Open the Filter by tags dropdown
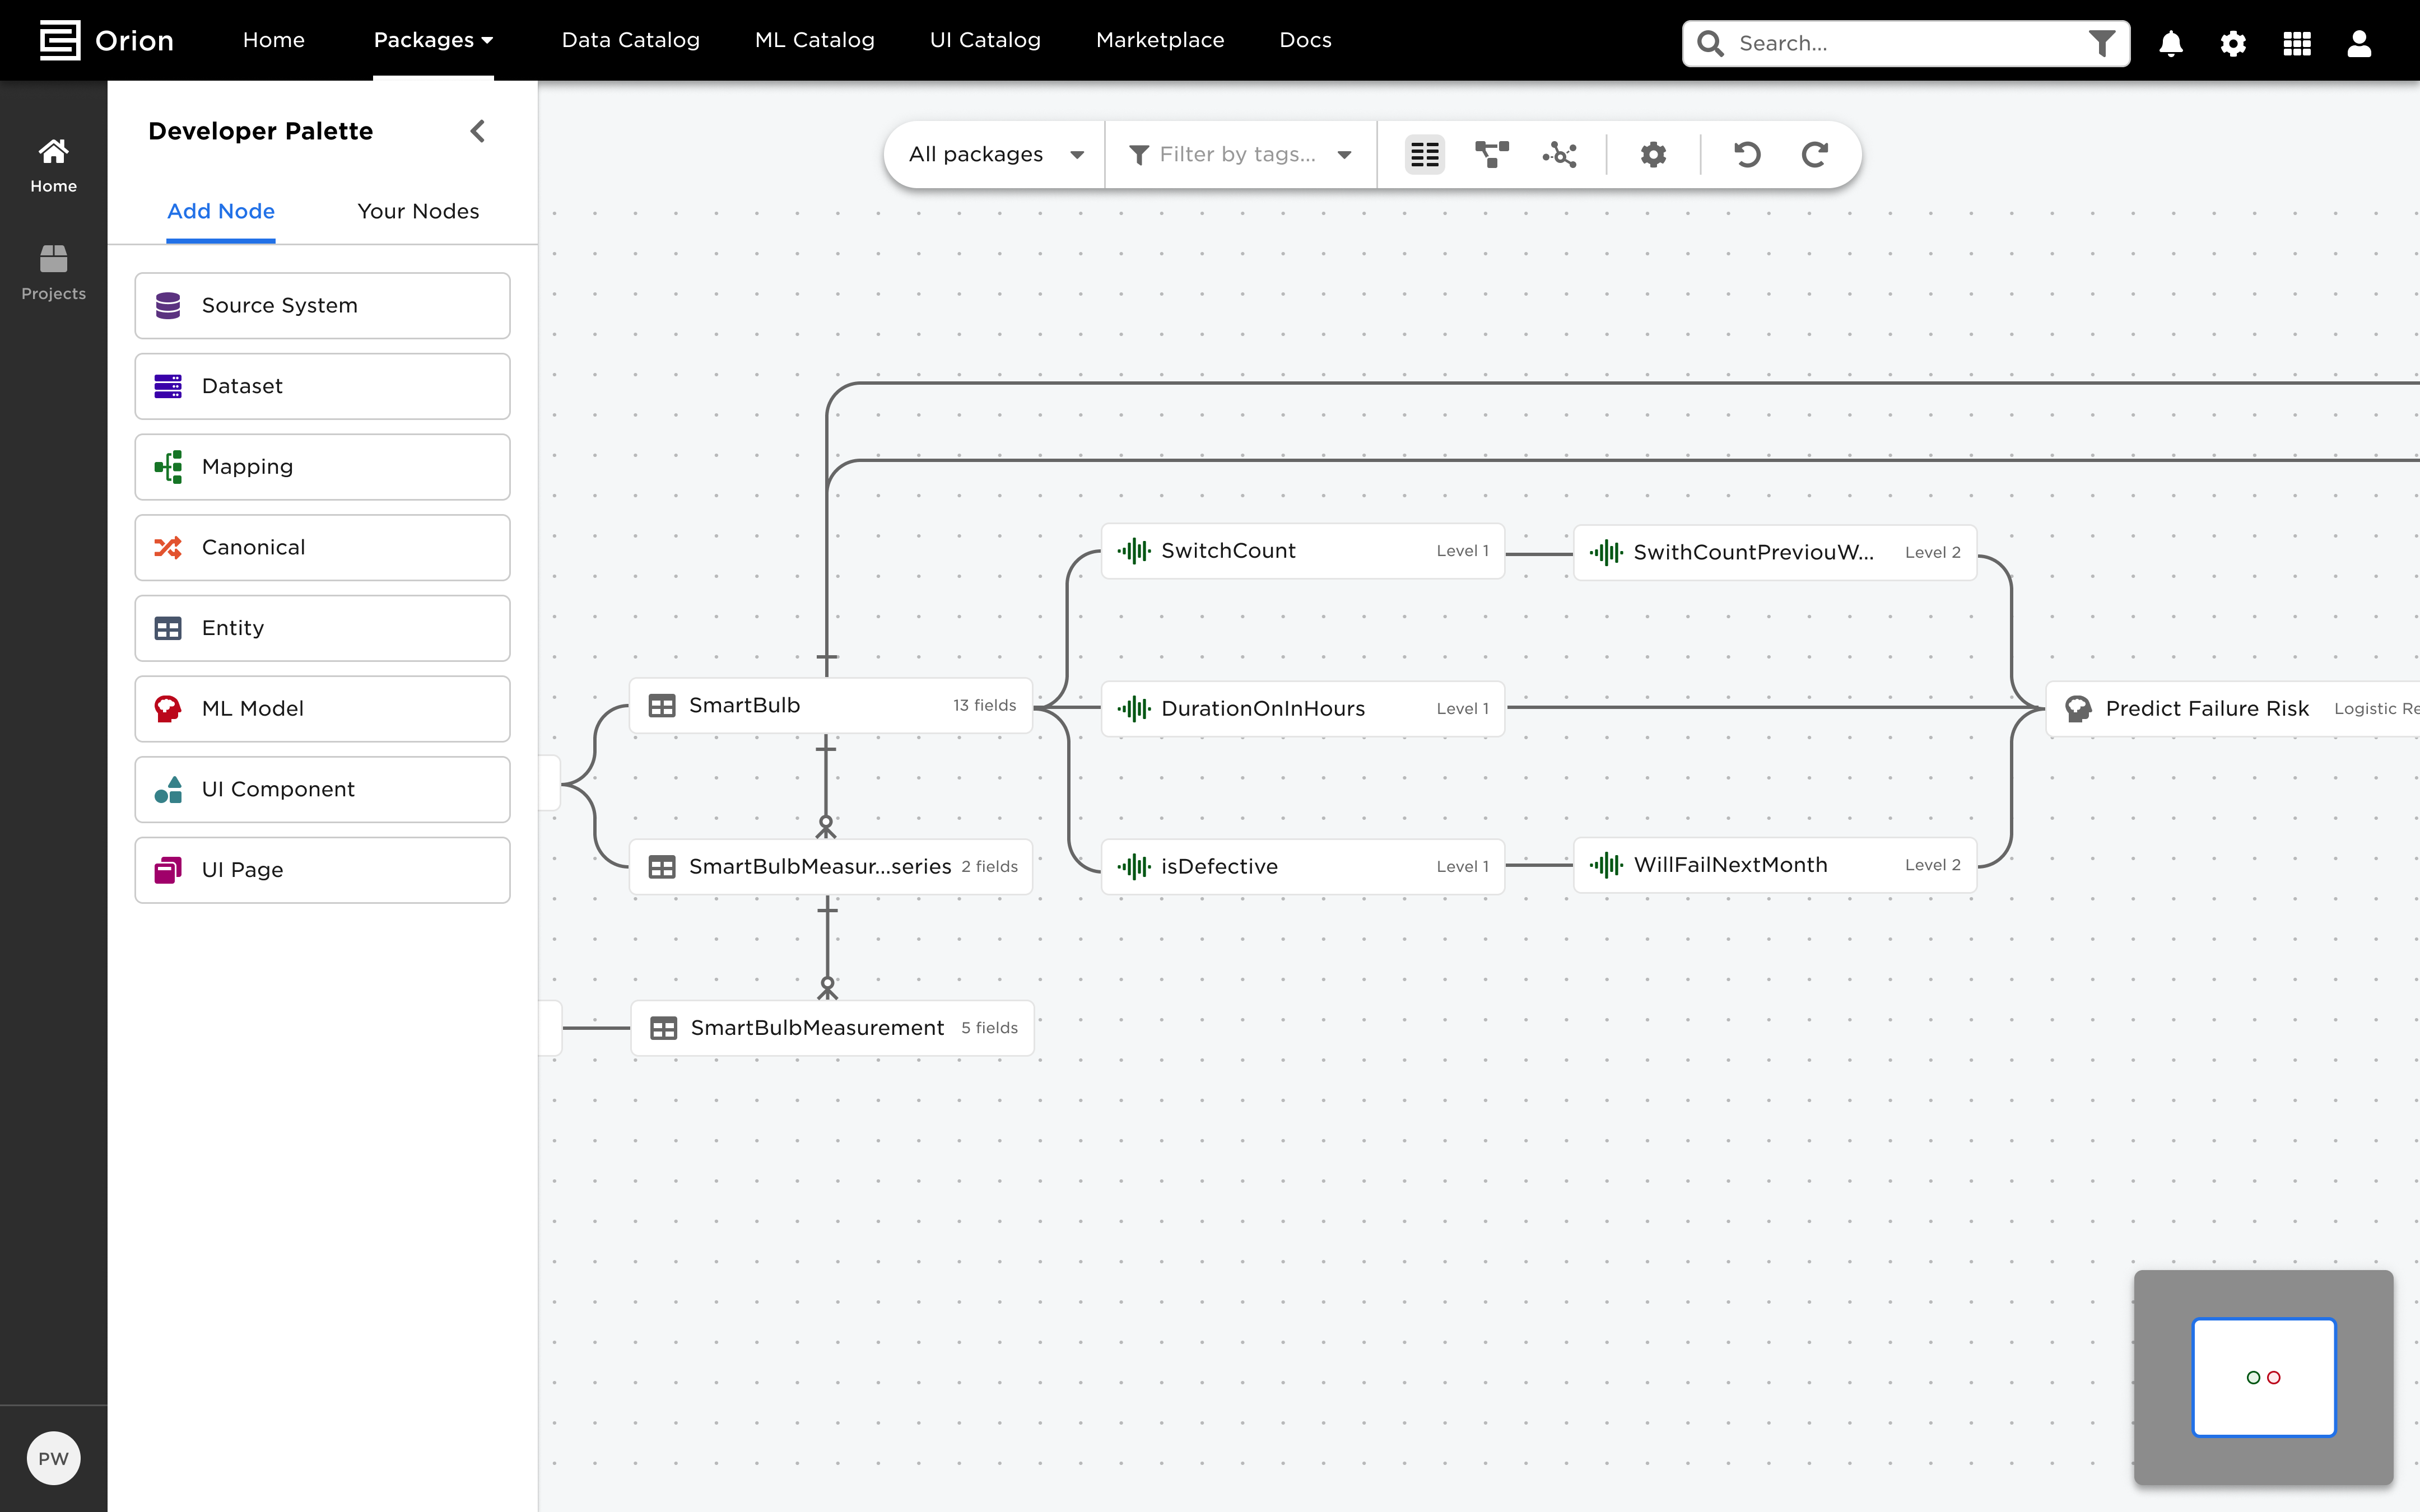 1241,154
